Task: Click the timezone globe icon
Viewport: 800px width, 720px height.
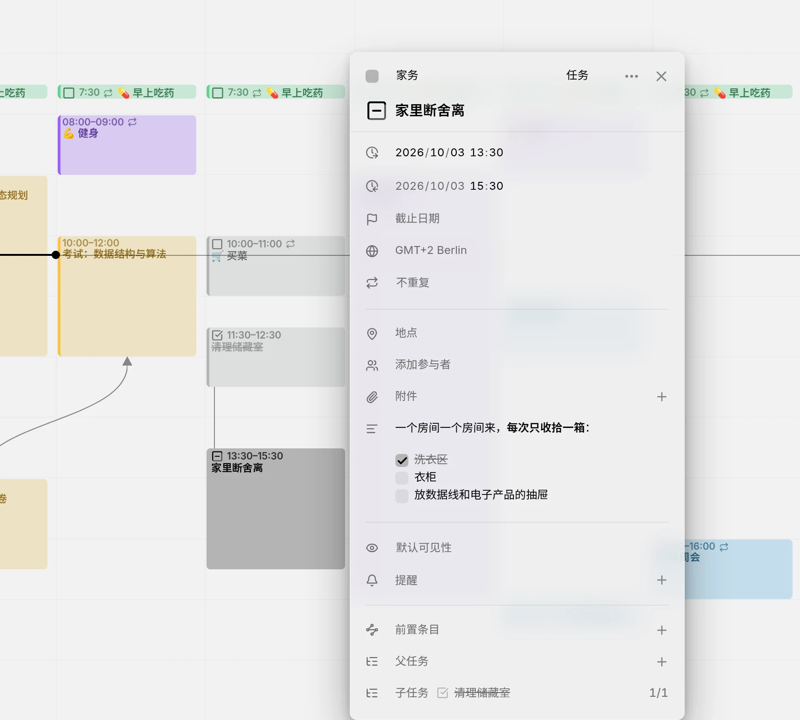Action: (x=372, y=251)
